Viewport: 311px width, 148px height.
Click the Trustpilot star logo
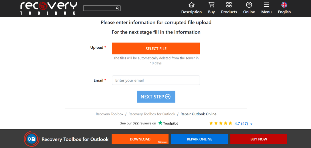pos(160,123)
